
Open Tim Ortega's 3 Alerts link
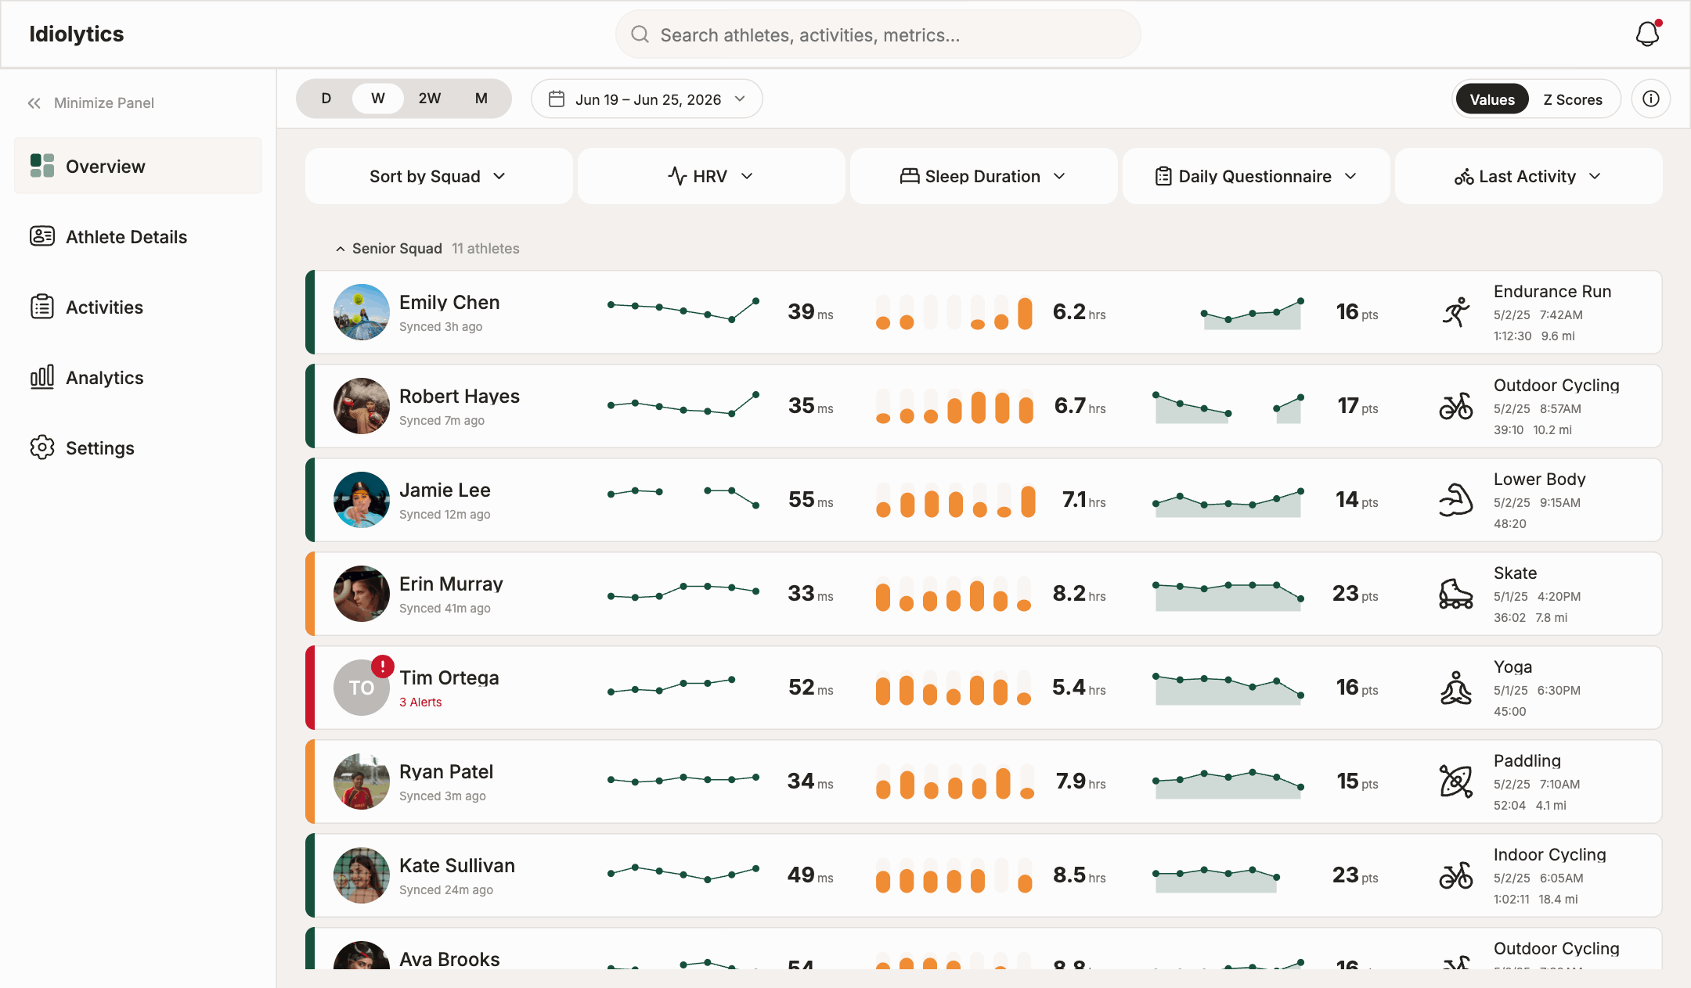point(420,702)
